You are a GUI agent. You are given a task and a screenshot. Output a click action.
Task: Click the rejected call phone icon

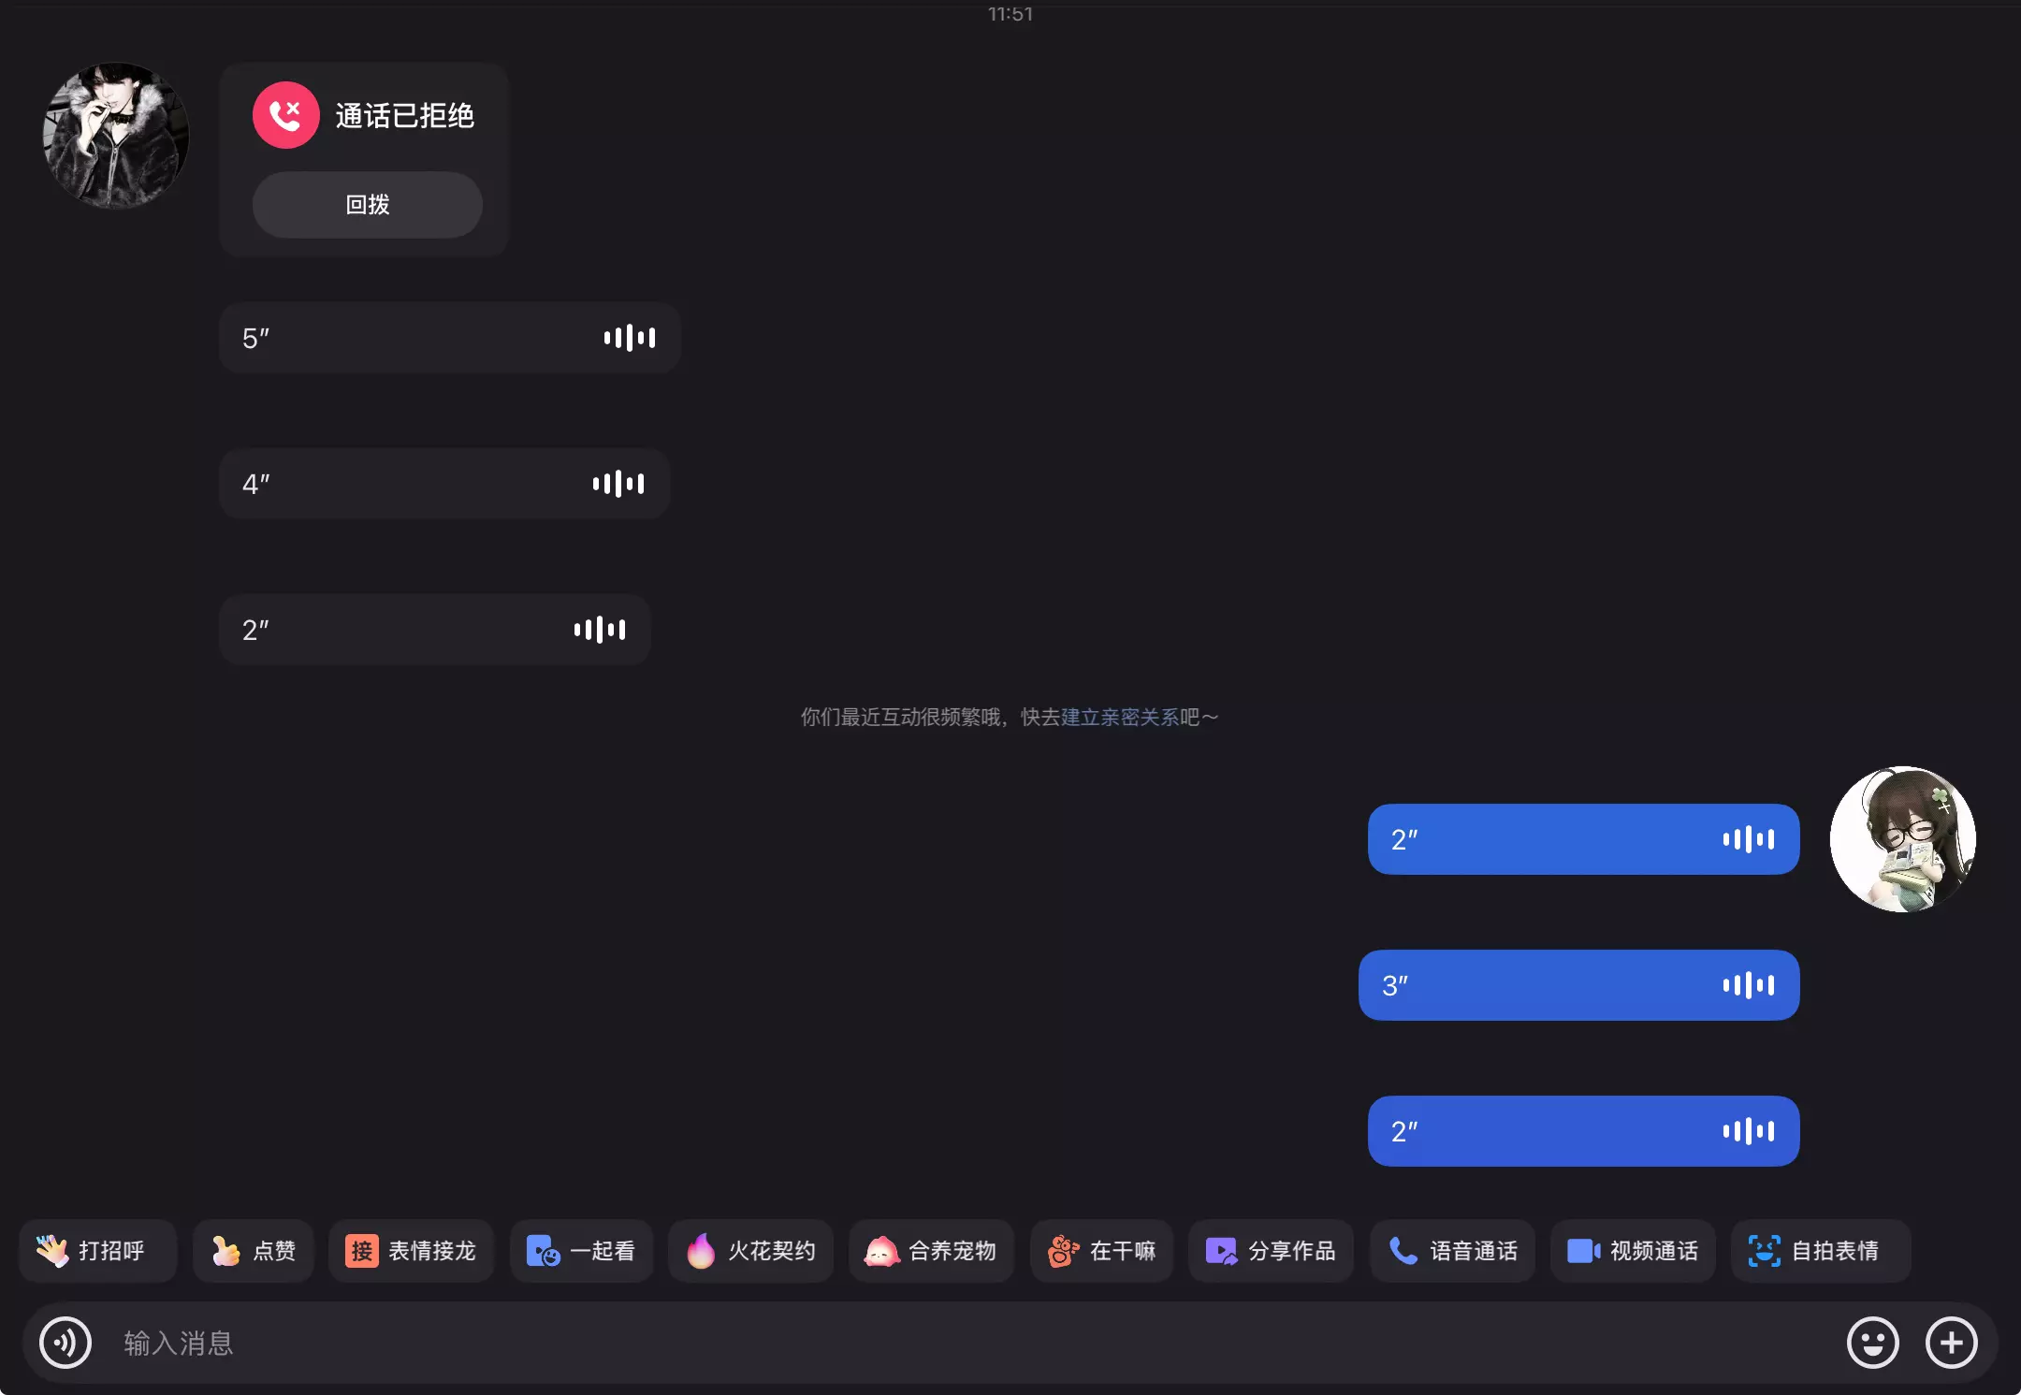285,115
